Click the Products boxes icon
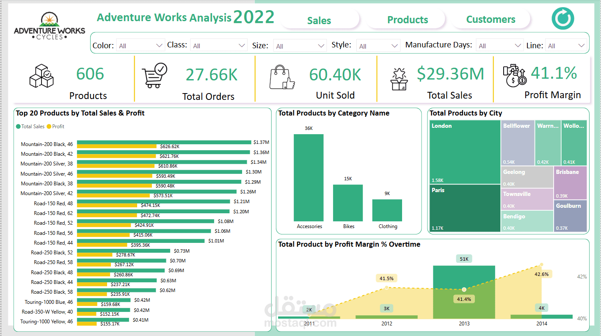The height and width of the screenshot is (336, 601). (41, 76)
